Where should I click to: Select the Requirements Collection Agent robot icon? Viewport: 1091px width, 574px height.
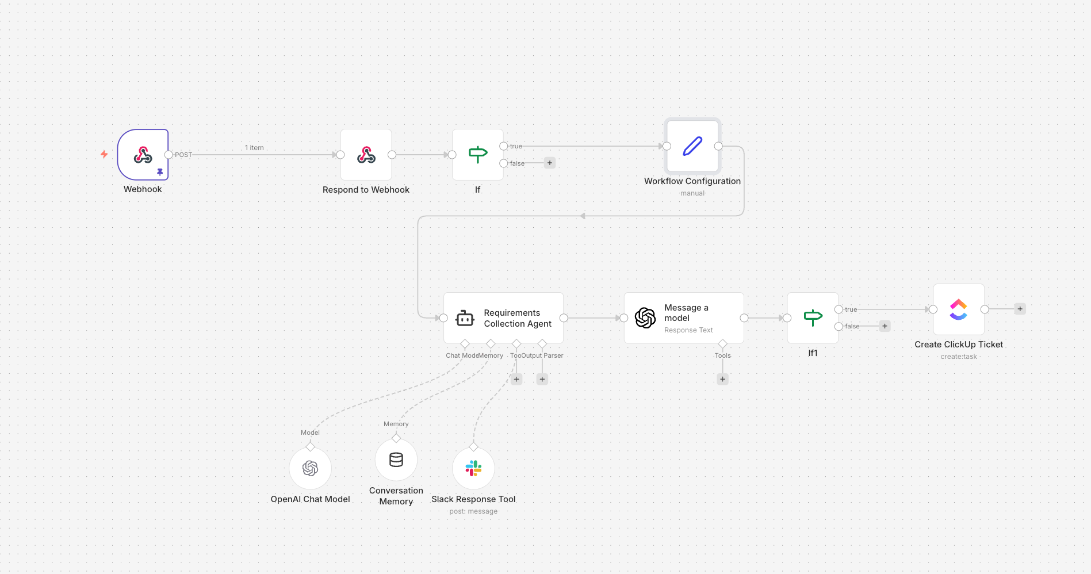pyautogui.click(x=465, y=318)
